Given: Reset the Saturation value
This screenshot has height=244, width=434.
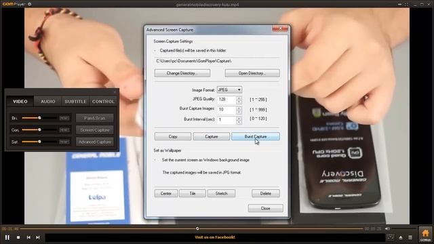Looking at the screenshot, I should [x=64, y=142].
